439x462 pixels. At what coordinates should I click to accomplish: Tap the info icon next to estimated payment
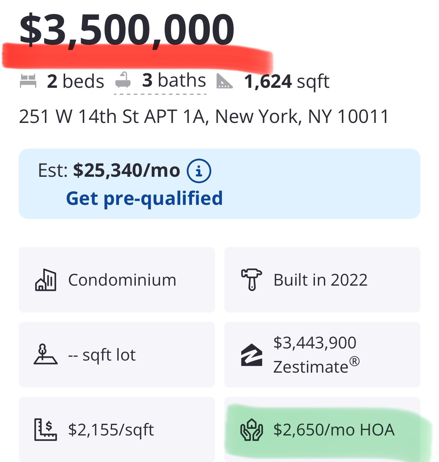click(199, 171)
